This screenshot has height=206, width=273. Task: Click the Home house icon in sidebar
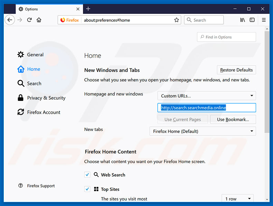point(21,69)
